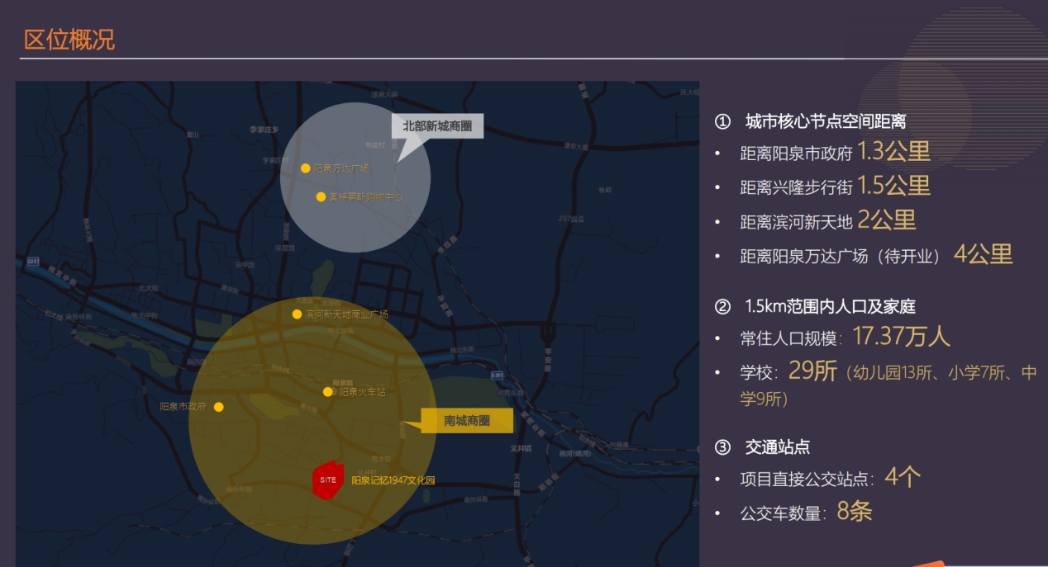Click the circled number ③ icon
The height and width of the screenshot is (567, 1048).
722,447
